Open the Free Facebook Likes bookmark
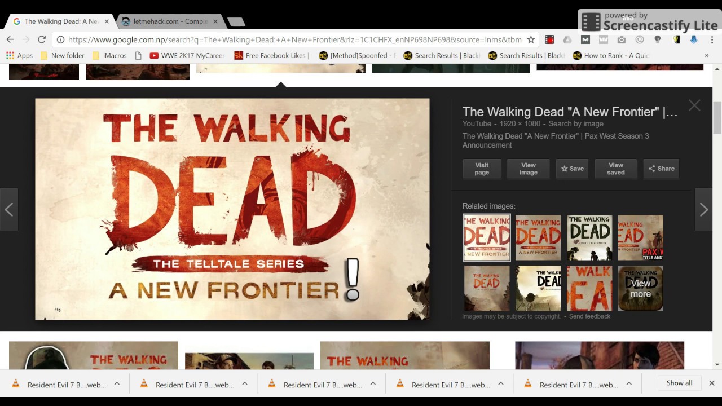 (x=271, y=55)
